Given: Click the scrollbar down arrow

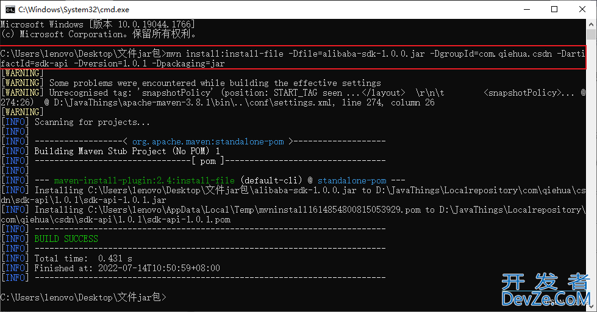Looking at the screenshot, I should (592, 307).
